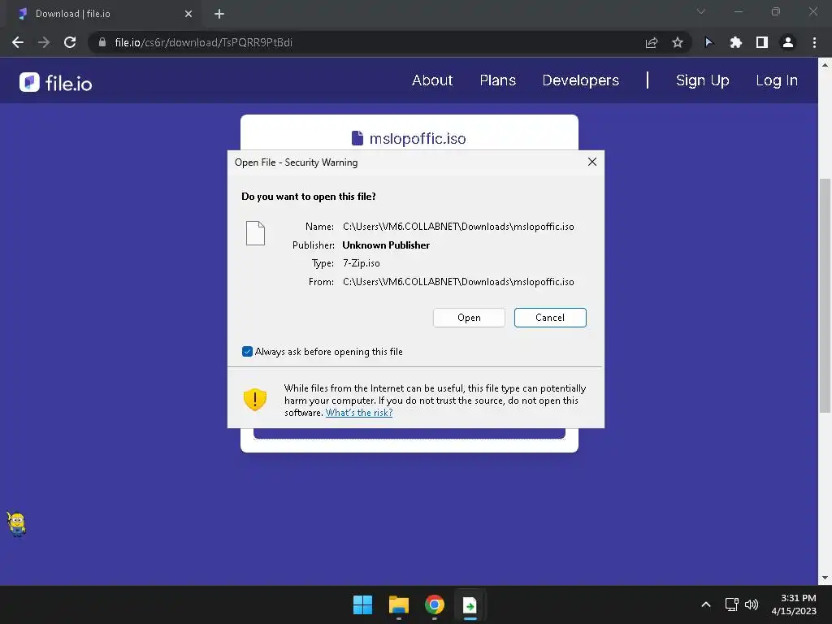The width and height of the screenshot is (832, 624).
Task: Open Chrome profile avatar
Action: pyautogui.click(x=788, y=42)
